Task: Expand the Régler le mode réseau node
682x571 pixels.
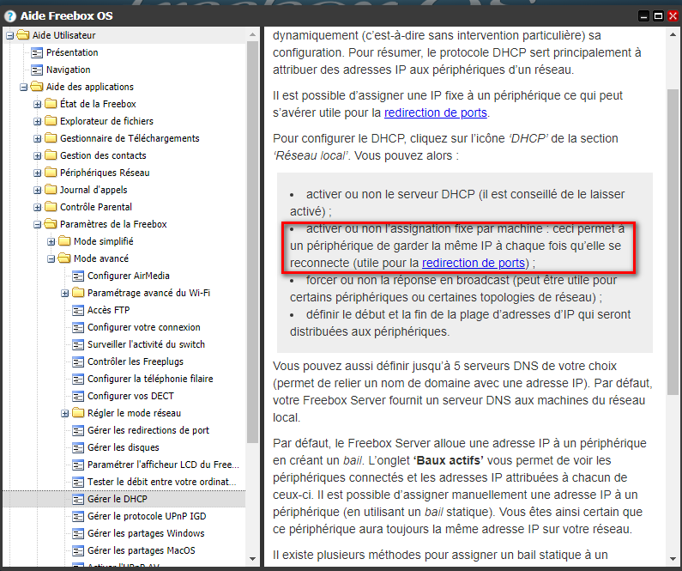Action: pos(65,414)
